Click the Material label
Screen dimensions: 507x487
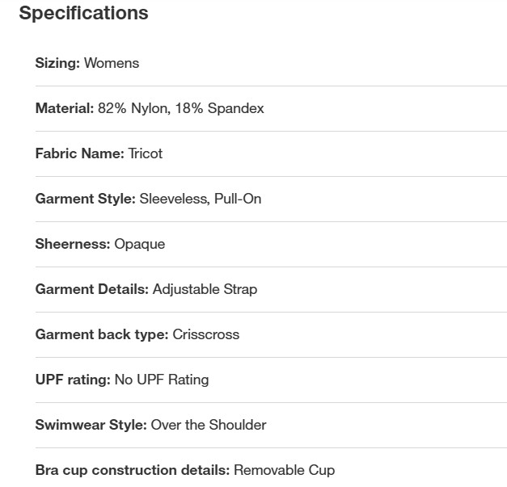[x=65, y=108]
